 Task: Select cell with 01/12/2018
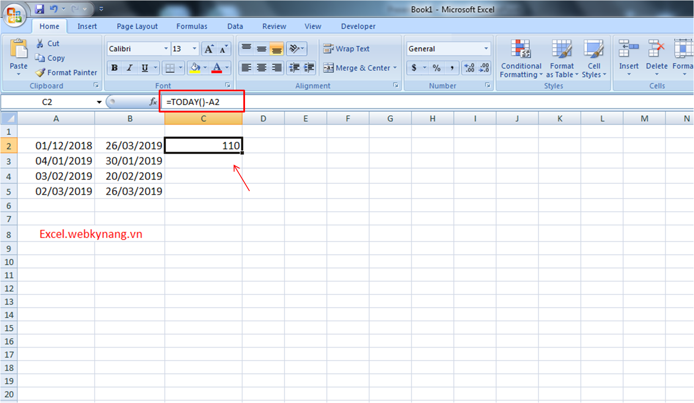point(56,146)
